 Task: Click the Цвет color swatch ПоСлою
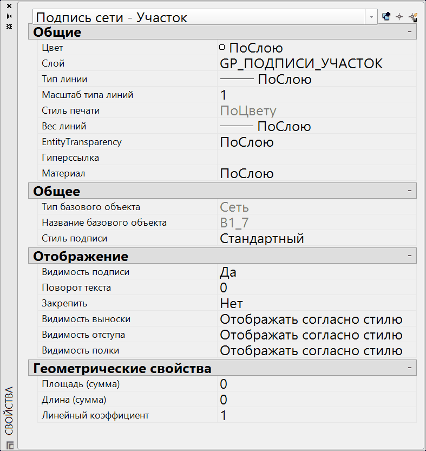tap(222, 47)
